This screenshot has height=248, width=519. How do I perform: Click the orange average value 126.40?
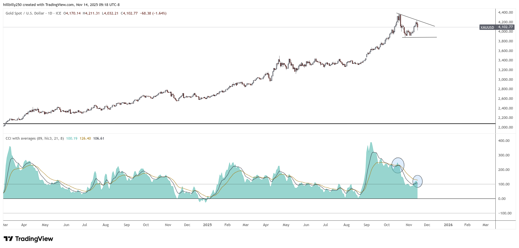85,139
